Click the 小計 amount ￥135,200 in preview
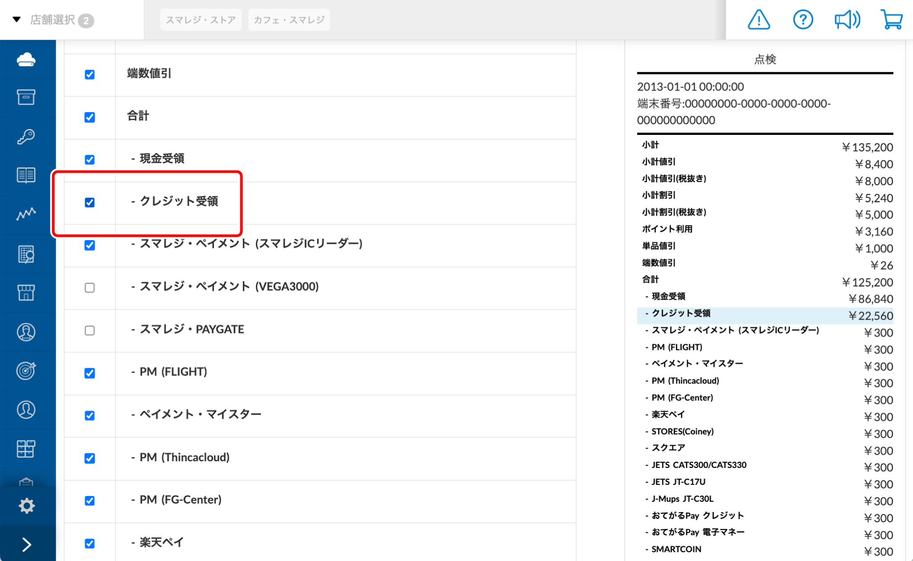913x561 pixels. [867, 147]
